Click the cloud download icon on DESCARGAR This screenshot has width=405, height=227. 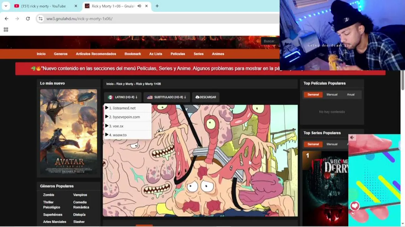pyautogui.click(x=197, y=97)
